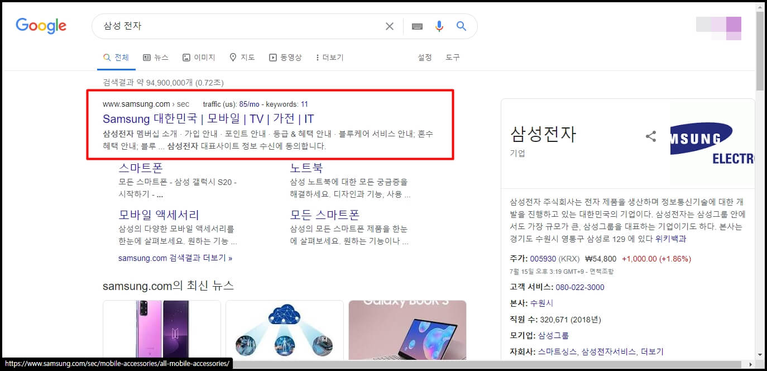Click the 080-022-3000 phone number
Image resolution: width=767 pixels, height=371 pixels.
[580, 287]
